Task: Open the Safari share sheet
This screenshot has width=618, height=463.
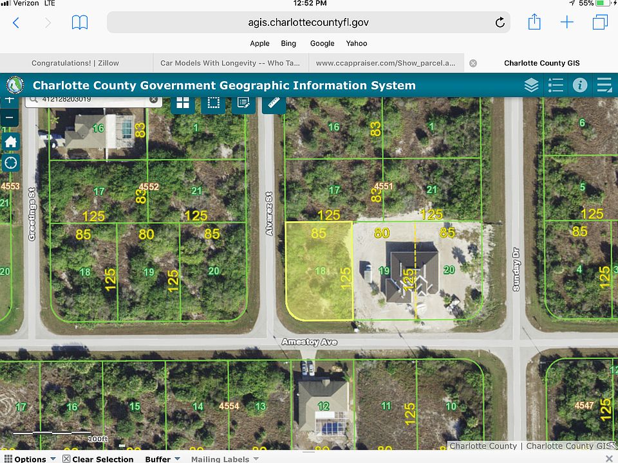Action: tap(534, 22)
